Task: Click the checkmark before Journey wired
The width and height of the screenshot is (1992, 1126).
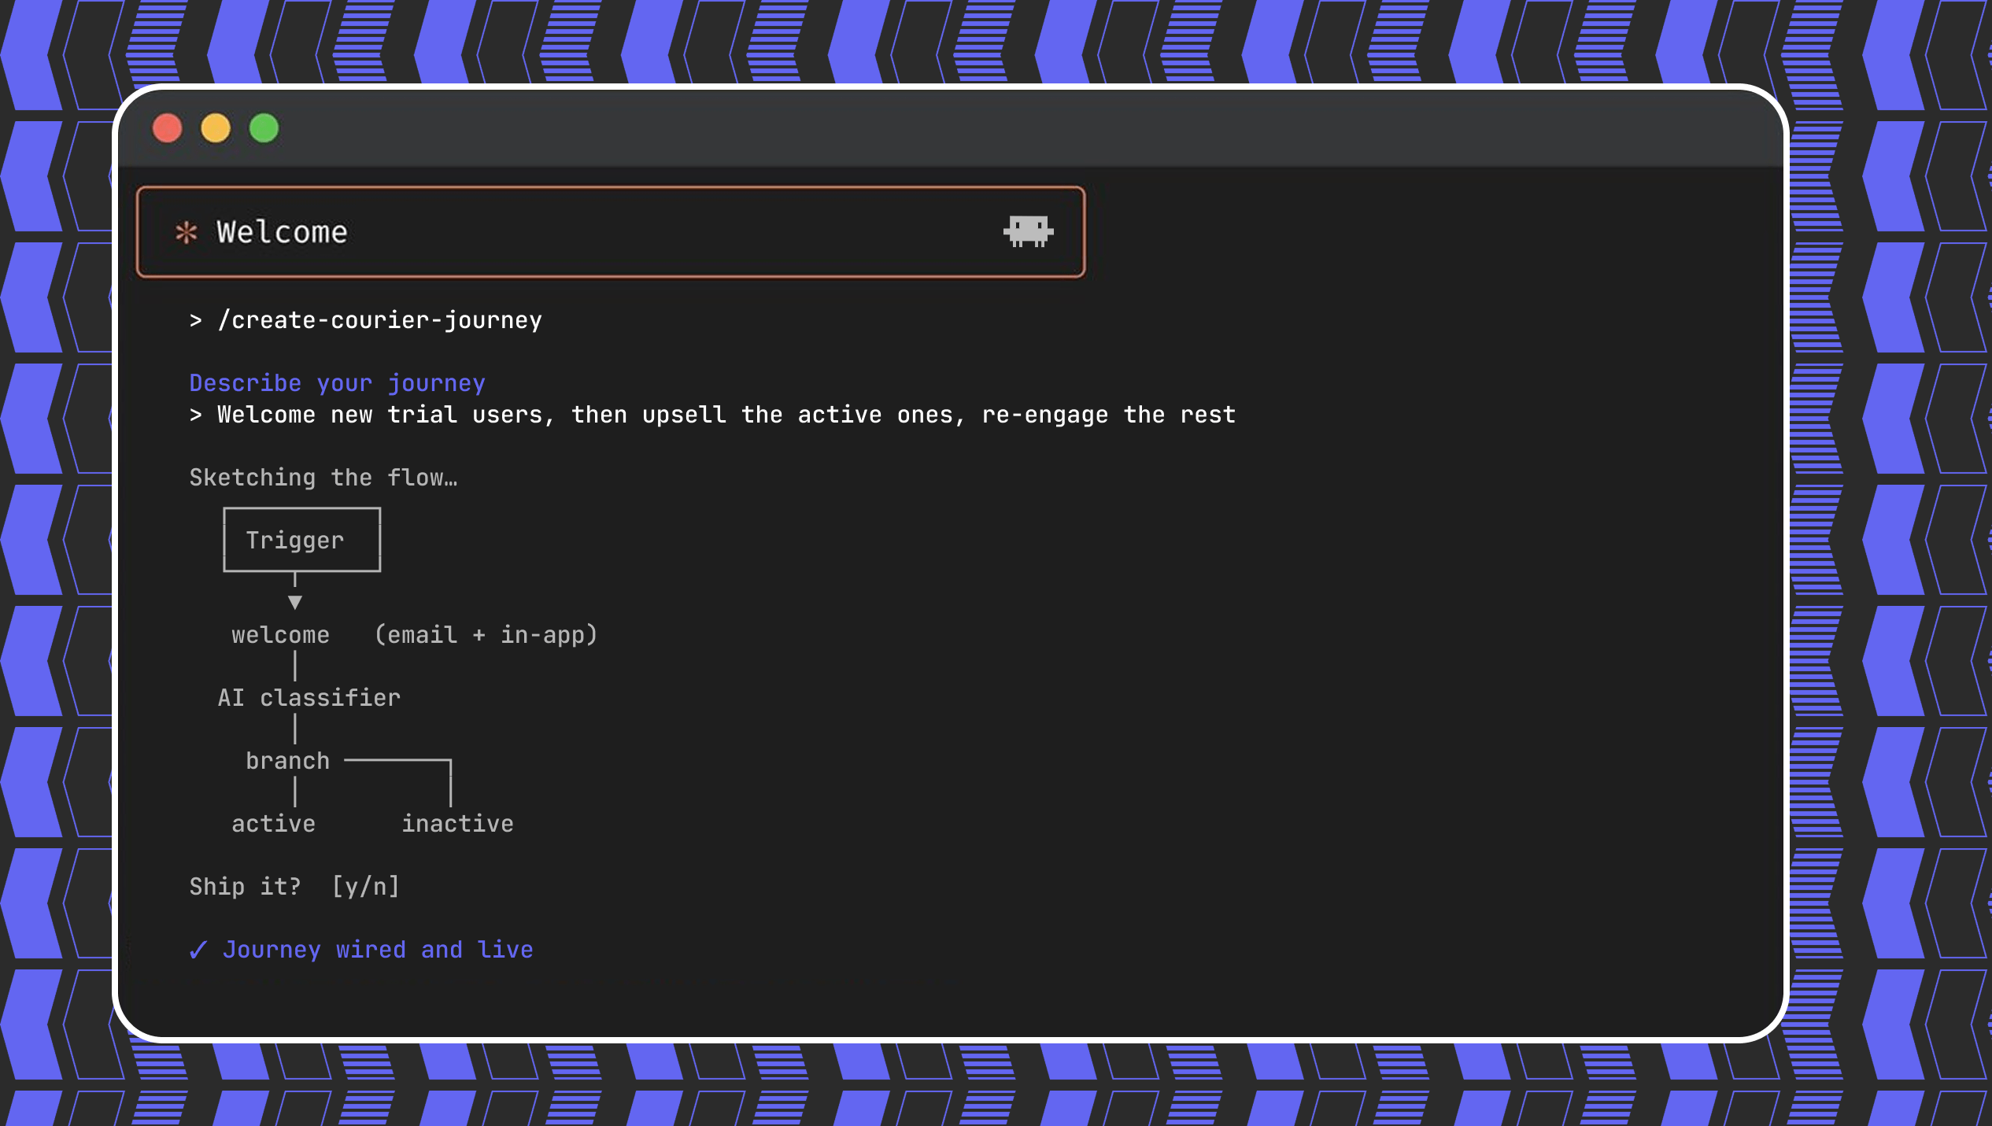Action: point(198,950)
